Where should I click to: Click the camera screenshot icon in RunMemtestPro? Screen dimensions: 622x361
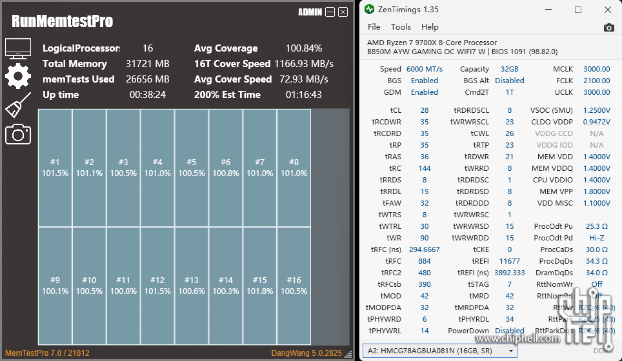[x=17, y=134]
